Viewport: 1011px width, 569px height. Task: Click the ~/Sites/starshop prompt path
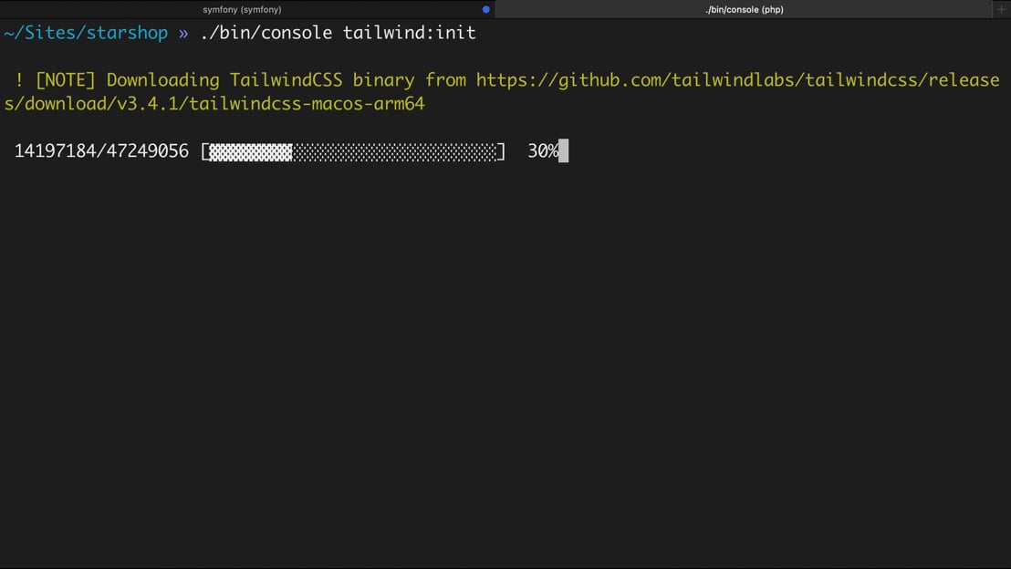pyautogui.click(x=86, y=33)
